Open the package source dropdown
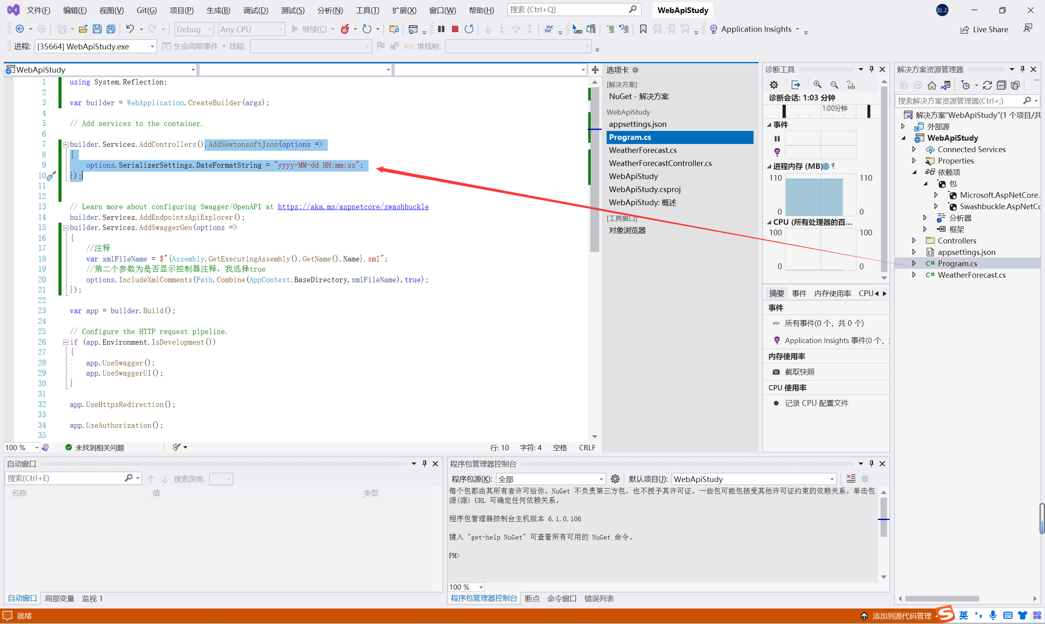The image size is (1045, 624). coord(601,479)
